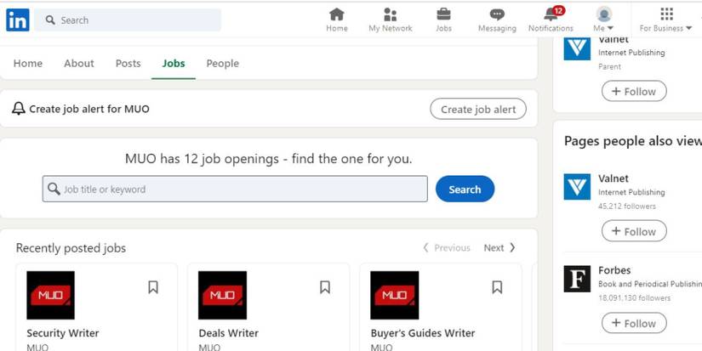The width and height of the screenshot is (702, 351).
Task: Focus the Job title or keyword field
Action: tap(235, 189)
